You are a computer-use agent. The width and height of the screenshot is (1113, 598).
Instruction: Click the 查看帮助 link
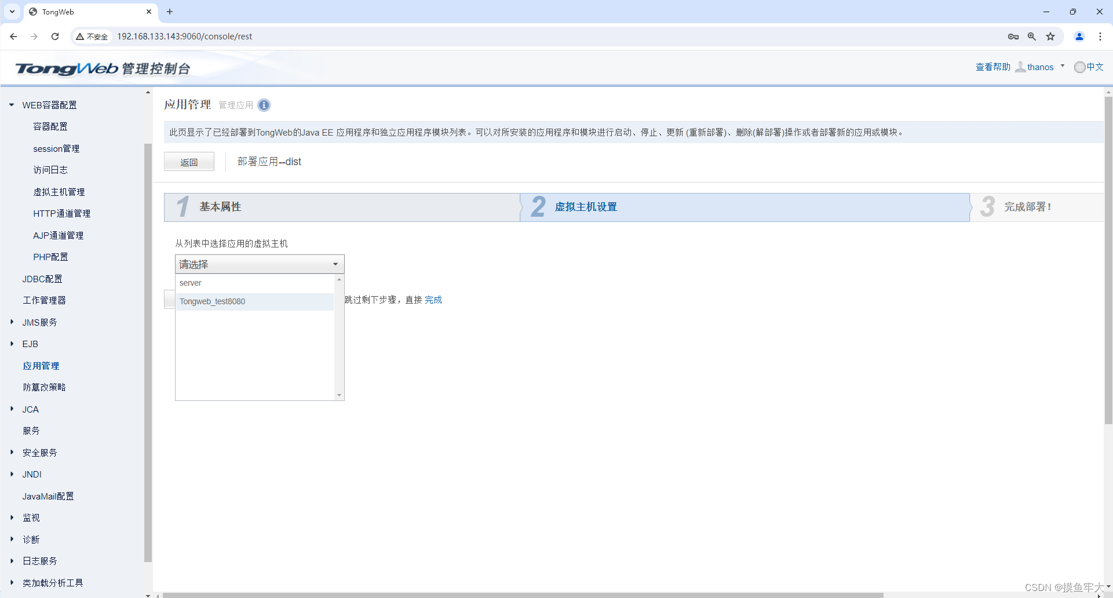click(x=993, y=67)
